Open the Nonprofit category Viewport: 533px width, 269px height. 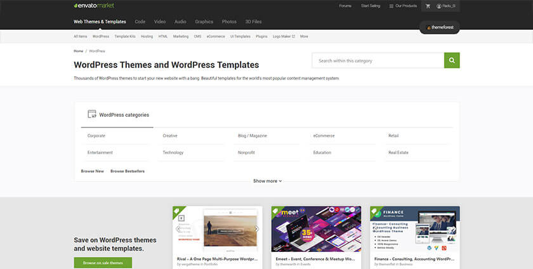click(x=246, y=153)
